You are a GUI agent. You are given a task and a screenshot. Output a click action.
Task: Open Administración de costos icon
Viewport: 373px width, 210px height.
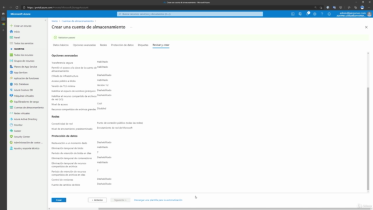(11, 142)
